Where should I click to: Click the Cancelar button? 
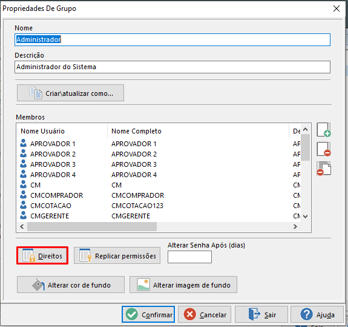point(205,314)
